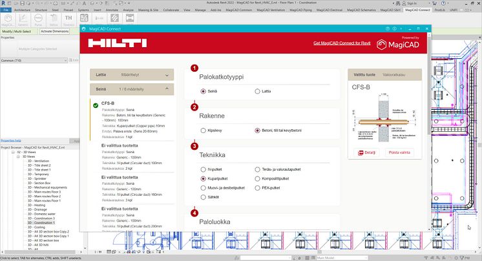
Task: Expand the Lattia Määrittelyt section
Action: pyautogui.click(x=132, y=75)
